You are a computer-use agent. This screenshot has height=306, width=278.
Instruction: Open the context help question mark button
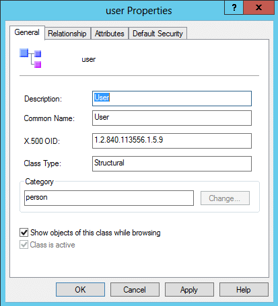pos(234,7)
